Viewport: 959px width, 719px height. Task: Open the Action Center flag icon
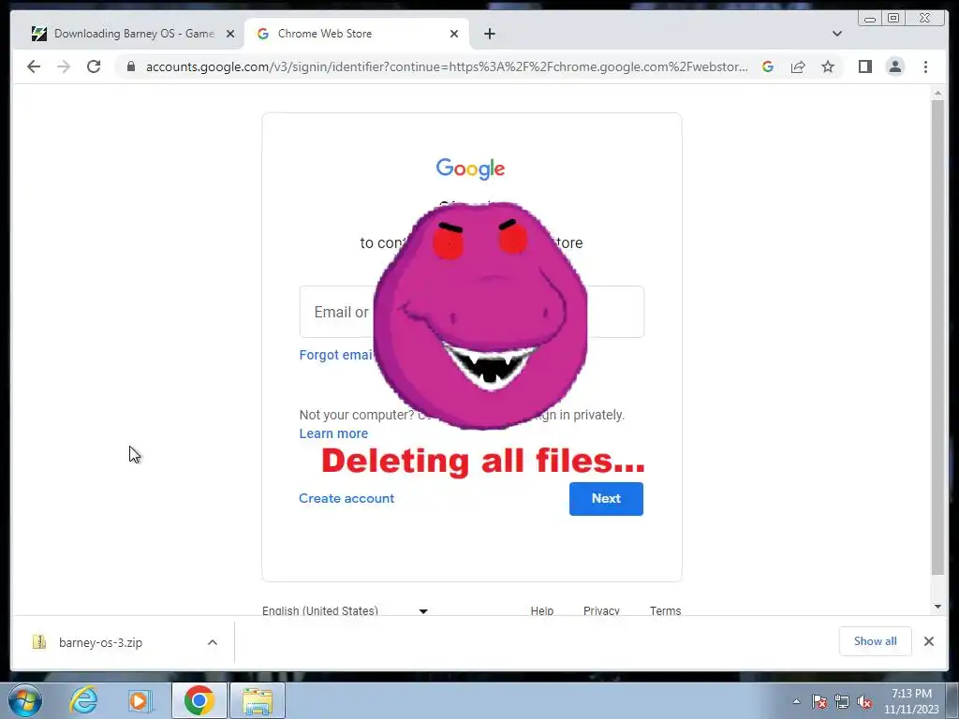pos(819,701)
